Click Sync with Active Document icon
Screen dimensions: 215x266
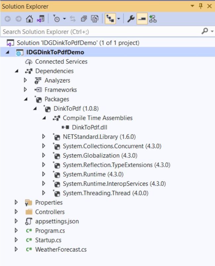73,19
